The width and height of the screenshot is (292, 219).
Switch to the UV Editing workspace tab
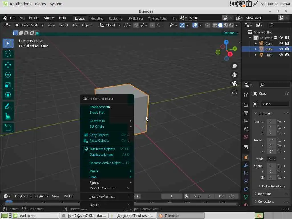click(135, 18)
